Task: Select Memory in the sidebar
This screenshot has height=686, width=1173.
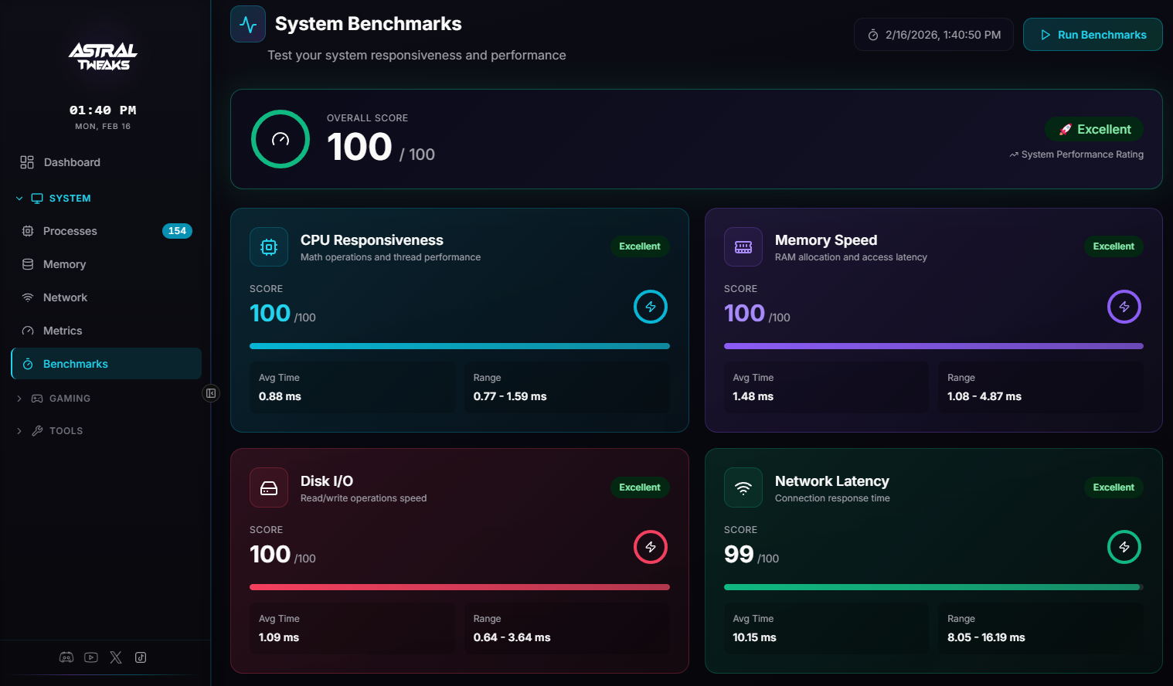Action: tap(64, 264)
